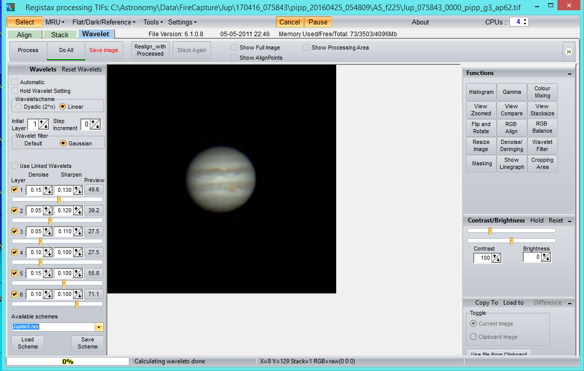The width and height of the screenshot is (584, 371).
Task: Open the Gamma function
Action: pos(512,92)
